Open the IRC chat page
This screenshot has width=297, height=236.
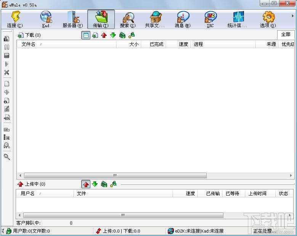tap(210, 19)
